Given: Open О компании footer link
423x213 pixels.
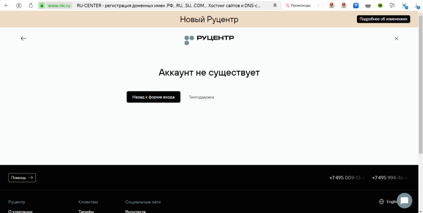Looking at the screenshot, I should 20,211.
